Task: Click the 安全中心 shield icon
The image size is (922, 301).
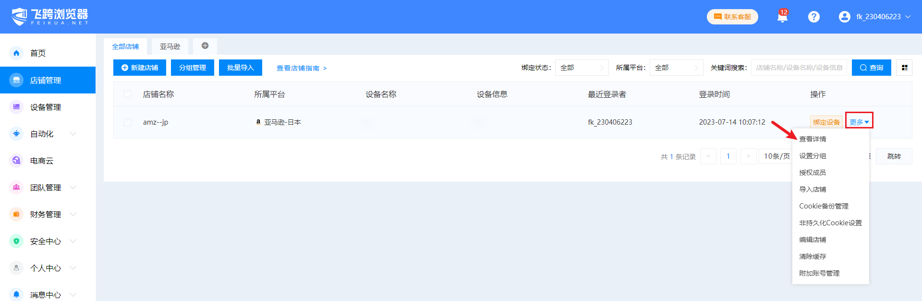Action: pyautogui.click(x=16, y=241)
